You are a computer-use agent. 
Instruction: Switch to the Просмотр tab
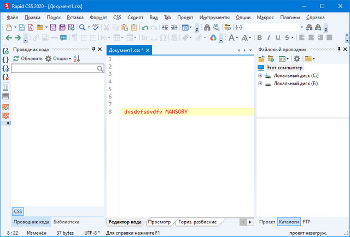(159, 222)
